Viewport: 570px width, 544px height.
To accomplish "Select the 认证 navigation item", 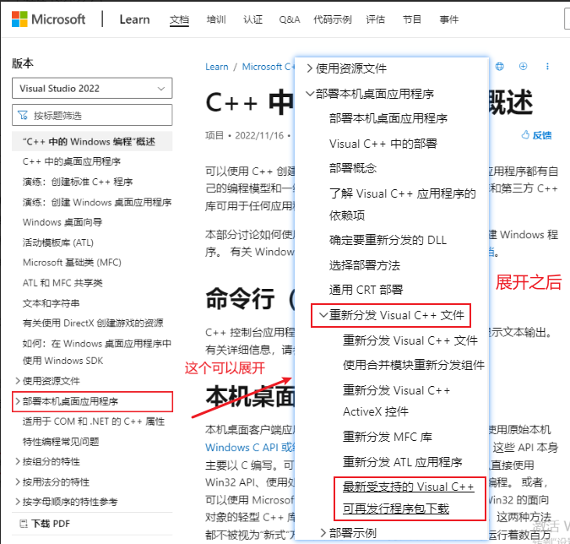I will (x=252, y=19).
